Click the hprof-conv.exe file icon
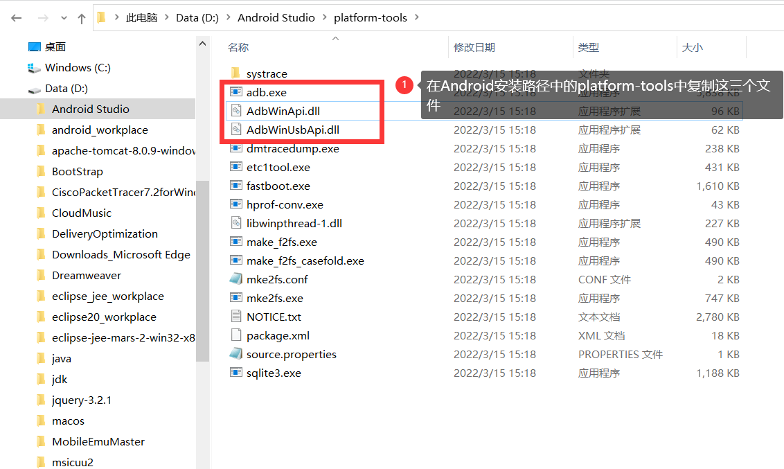 236,204
